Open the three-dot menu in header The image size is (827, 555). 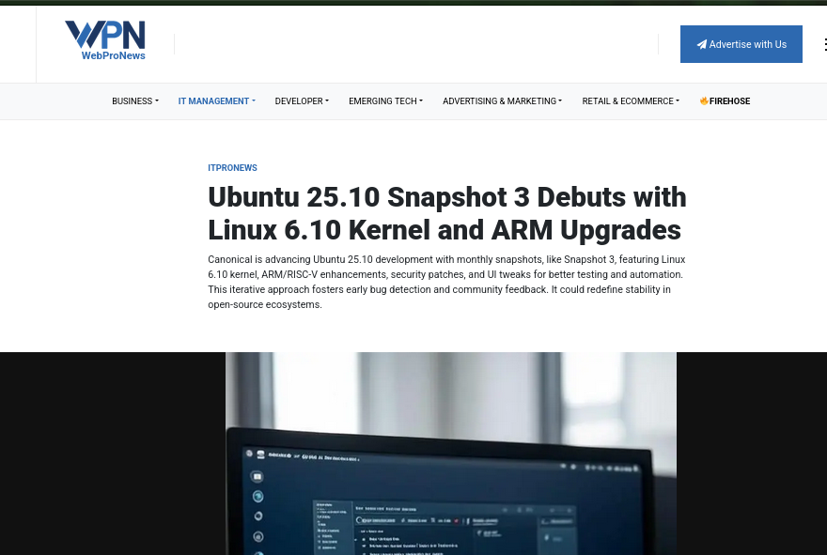click(x=824, y=44)
